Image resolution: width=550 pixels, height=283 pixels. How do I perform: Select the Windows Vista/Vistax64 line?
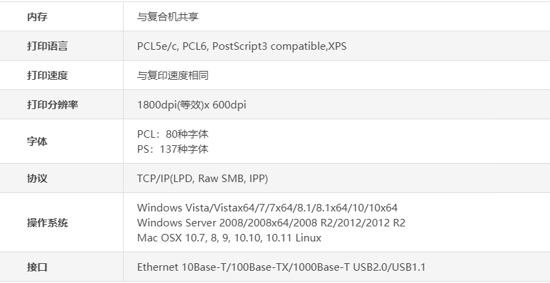click(x=267, y=208)
